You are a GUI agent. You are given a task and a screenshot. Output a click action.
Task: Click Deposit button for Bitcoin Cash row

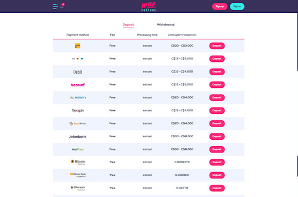click(217, 175)
